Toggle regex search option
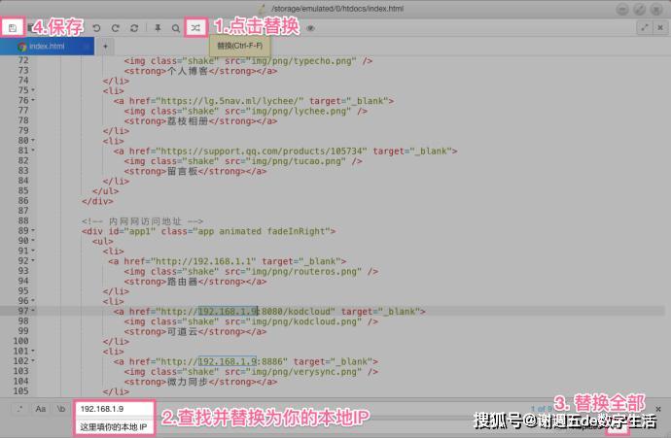The width and height of the screenshot is (671, 438). 19,409
